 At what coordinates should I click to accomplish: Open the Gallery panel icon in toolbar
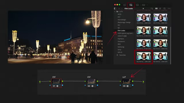124,5
